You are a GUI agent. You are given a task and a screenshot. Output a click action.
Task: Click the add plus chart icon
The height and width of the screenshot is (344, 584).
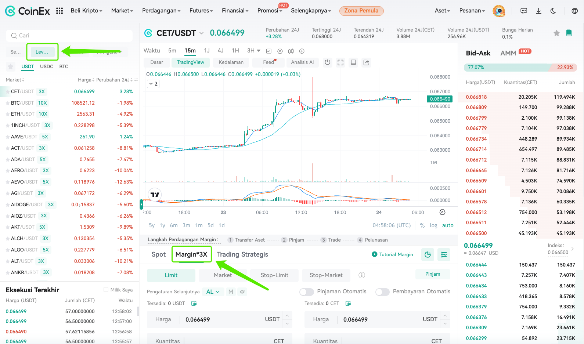point(302,51)
